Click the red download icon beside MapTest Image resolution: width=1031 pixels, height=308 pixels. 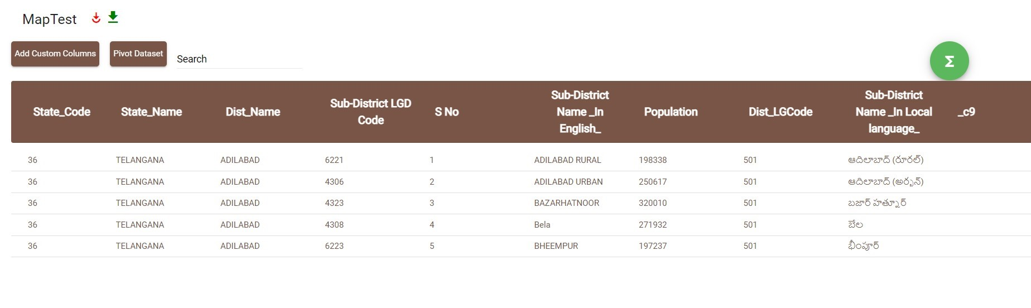(96, 18)
